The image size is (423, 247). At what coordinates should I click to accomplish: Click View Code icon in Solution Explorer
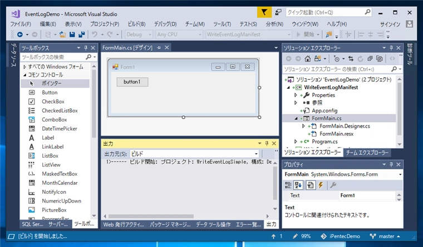pyautogui.click(x=392, y=59)
